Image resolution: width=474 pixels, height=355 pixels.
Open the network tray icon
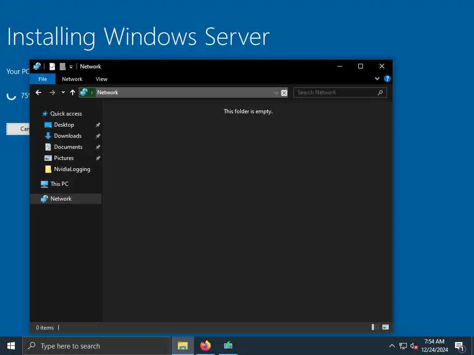click(403, 346)
